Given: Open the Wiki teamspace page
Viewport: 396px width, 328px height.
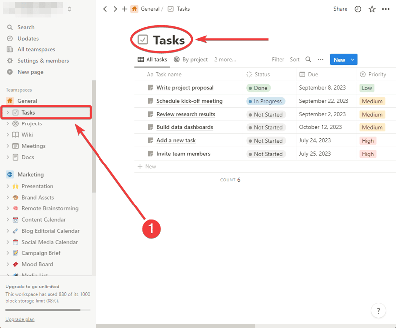Looking at the screenshot, I should point(27,134).
